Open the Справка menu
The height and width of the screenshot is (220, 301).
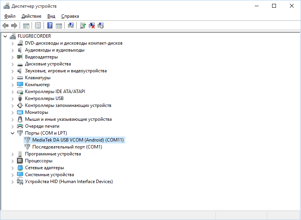(x=70, y=16)
